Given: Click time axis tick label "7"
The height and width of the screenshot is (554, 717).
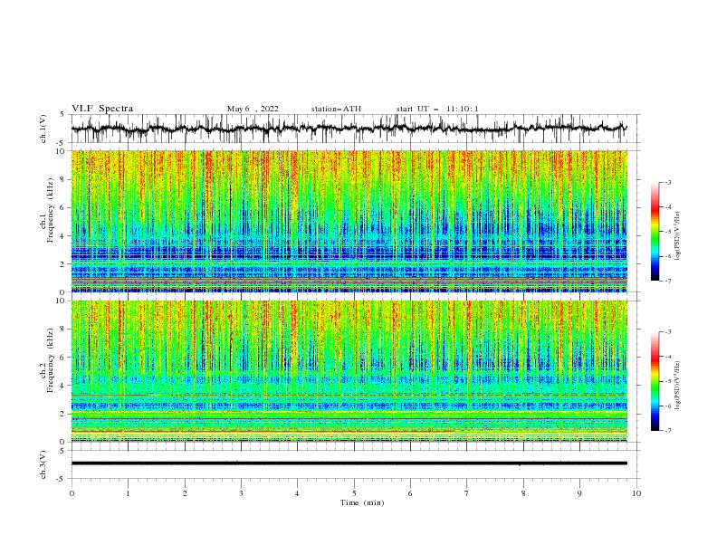Looking at the screenshot, I should point(467,493).
